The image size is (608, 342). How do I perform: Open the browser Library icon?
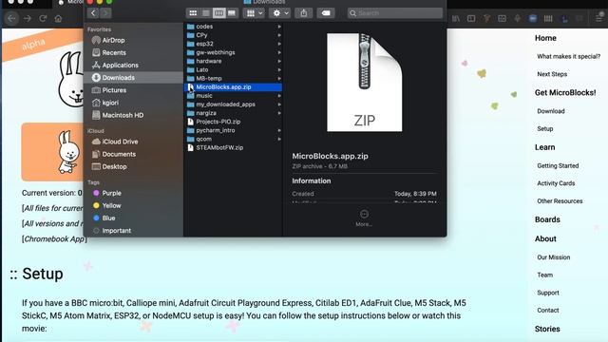point(456,18)
